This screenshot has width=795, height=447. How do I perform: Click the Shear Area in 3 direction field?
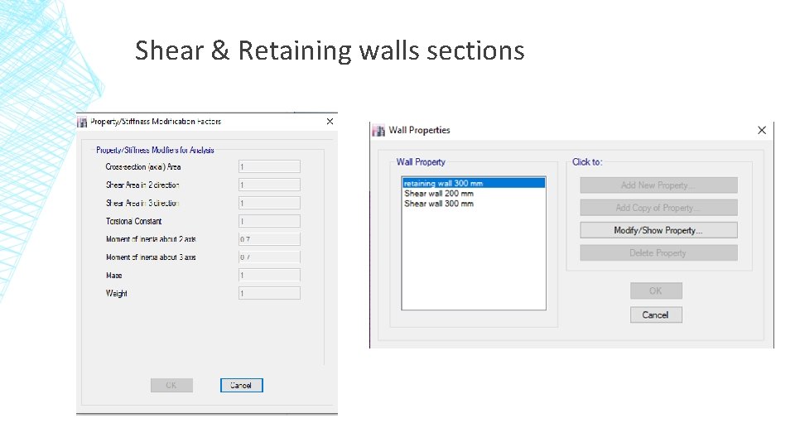click(269, 204)
